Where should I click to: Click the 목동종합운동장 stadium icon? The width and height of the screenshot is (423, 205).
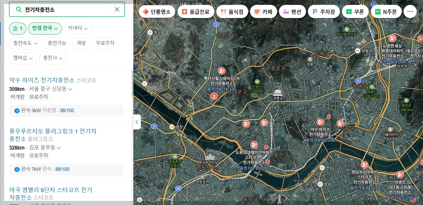(x=175, y=156)
